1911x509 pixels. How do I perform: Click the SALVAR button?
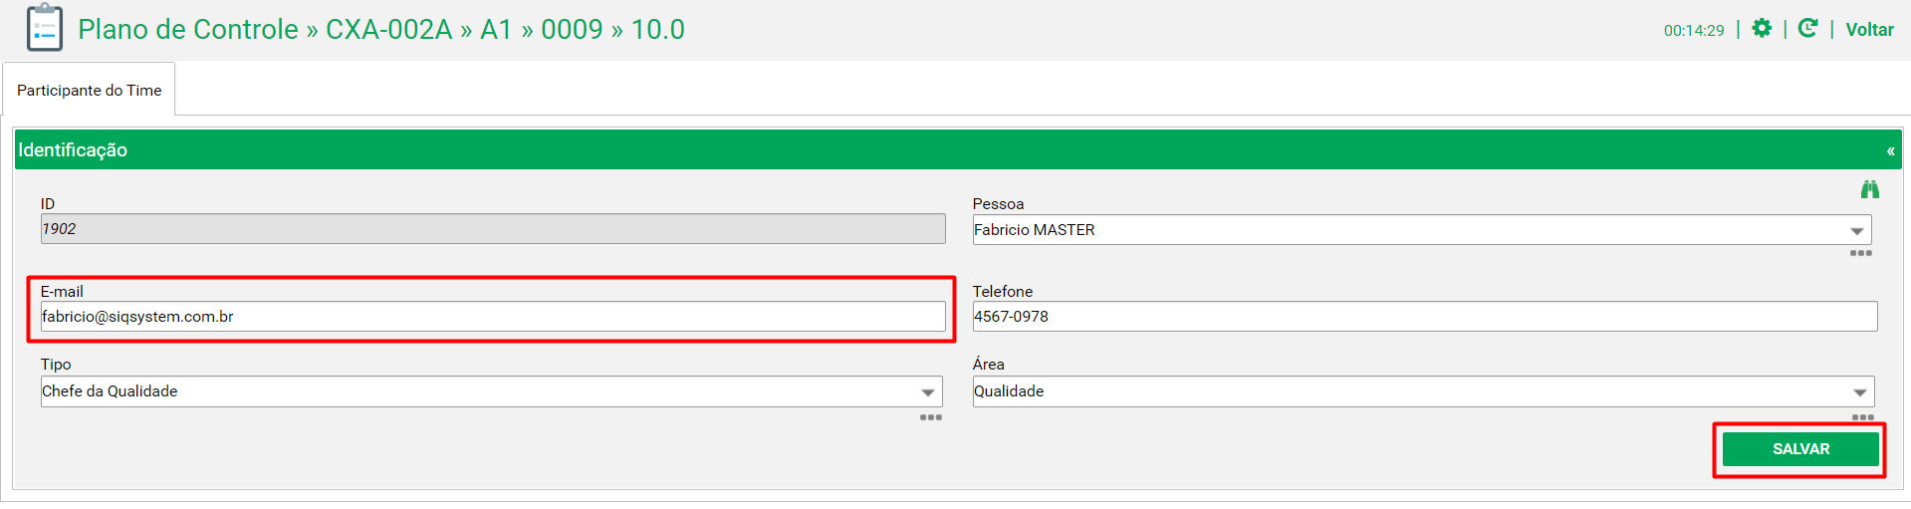tap(1800, 449)
